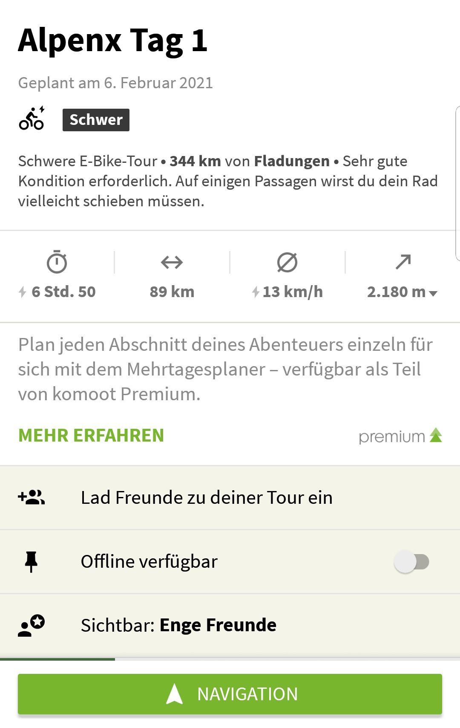Tap the 6 Std. 50 duration value
The height and width of the screenshot is (728, 460).
point(63,292)
